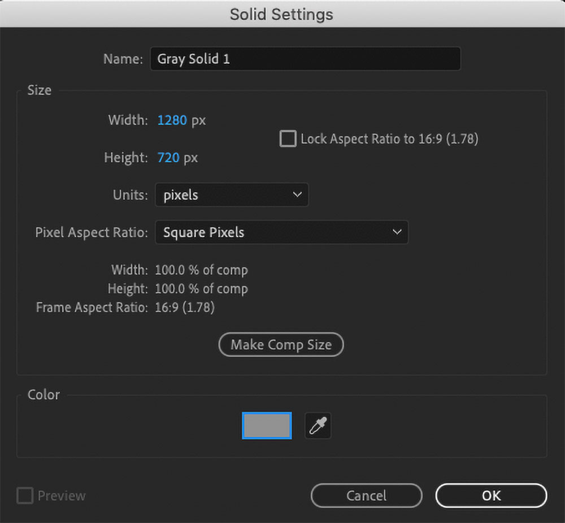
Task: Enable Lock Aspect Ratio to 16:9 checkbox
Action: click(288, 139)
